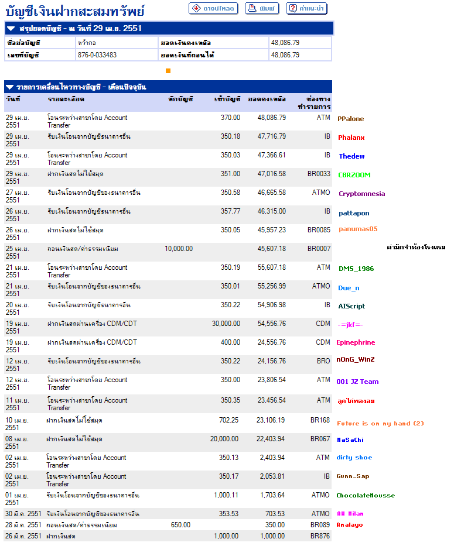Click the balance 24,556.76
Screen dimensions: 454x546
[x=272, y=343]
